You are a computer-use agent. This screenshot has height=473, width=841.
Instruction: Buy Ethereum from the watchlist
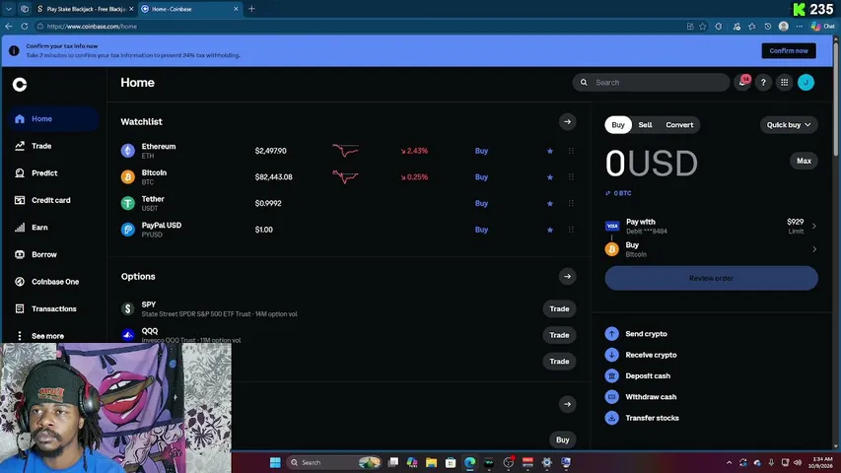pos(481,151)
